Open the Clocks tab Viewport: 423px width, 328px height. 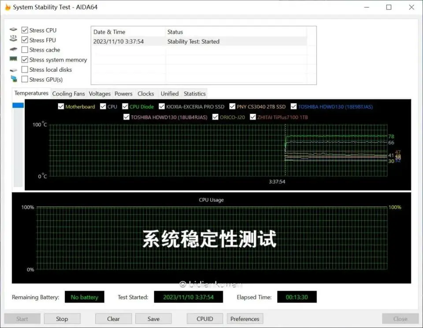[x=146, y=94]
